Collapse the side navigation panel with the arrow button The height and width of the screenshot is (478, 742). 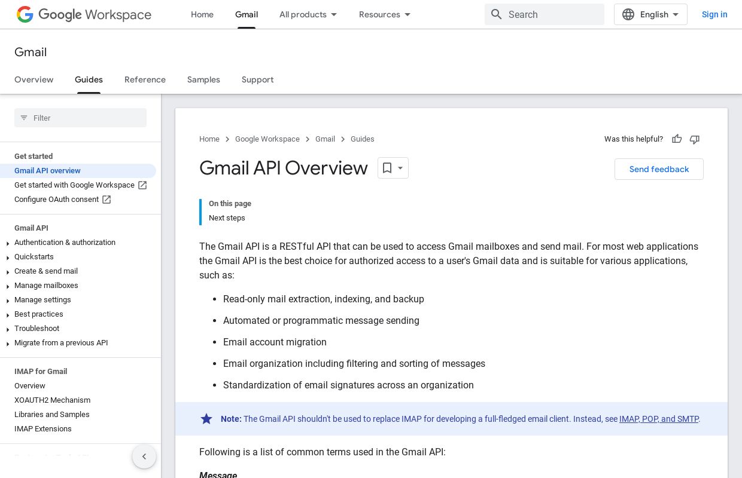144,456
